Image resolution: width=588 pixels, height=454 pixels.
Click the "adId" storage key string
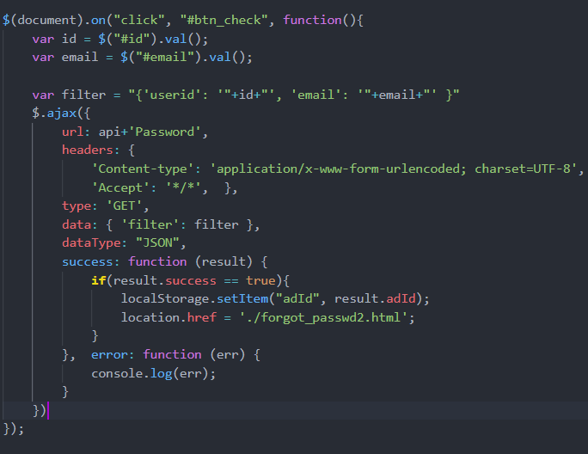click(x=297, y=298)
